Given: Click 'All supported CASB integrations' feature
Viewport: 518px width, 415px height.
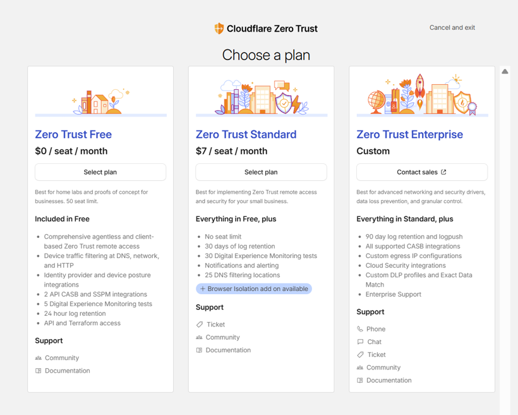Looking at the screenshot, I should pyautogui.click(x=413, y=246).
